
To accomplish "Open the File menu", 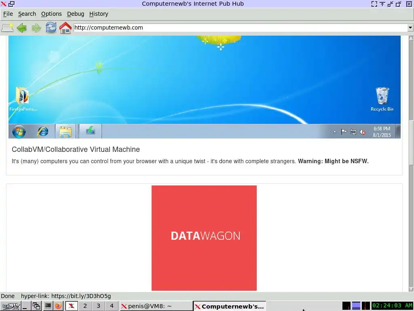I will 8,14.
